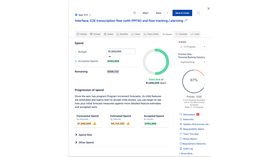Open the Implementing process step dropdown
Screen dimensions: 279x157
click(x=192, y=62)
